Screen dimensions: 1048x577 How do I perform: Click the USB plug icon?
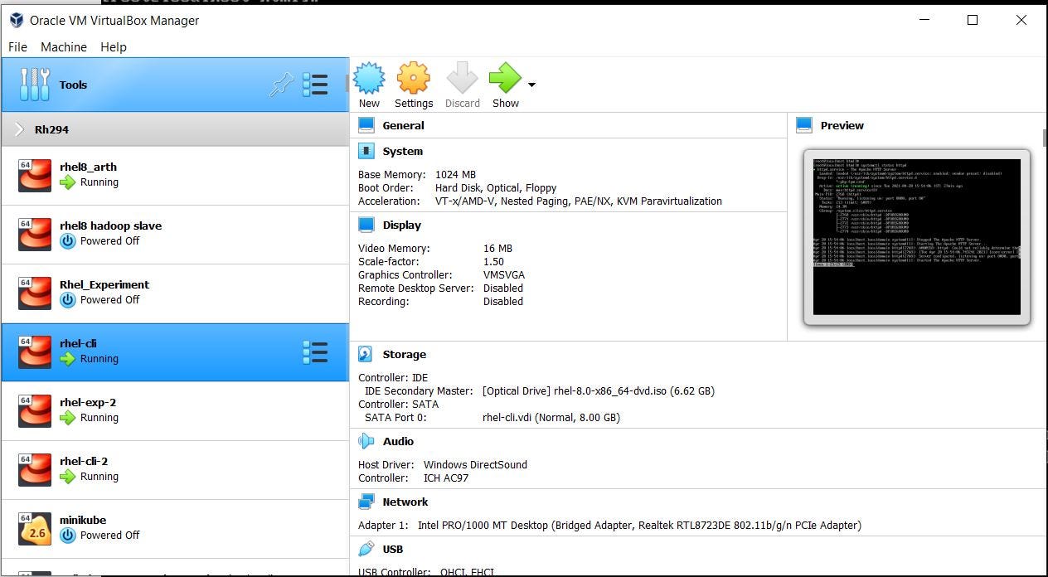(366, 549)
